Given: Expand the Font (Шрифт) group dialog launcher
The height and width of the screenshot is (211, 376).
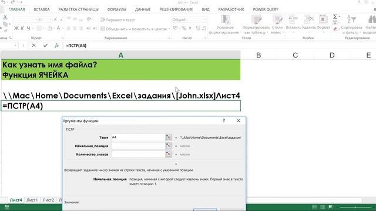Looking at the screenshot, I should (63, 38).
